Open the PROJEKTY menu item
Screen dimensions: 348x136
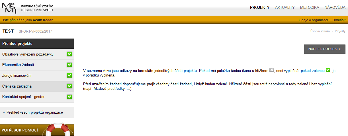[x=260, y=7]
